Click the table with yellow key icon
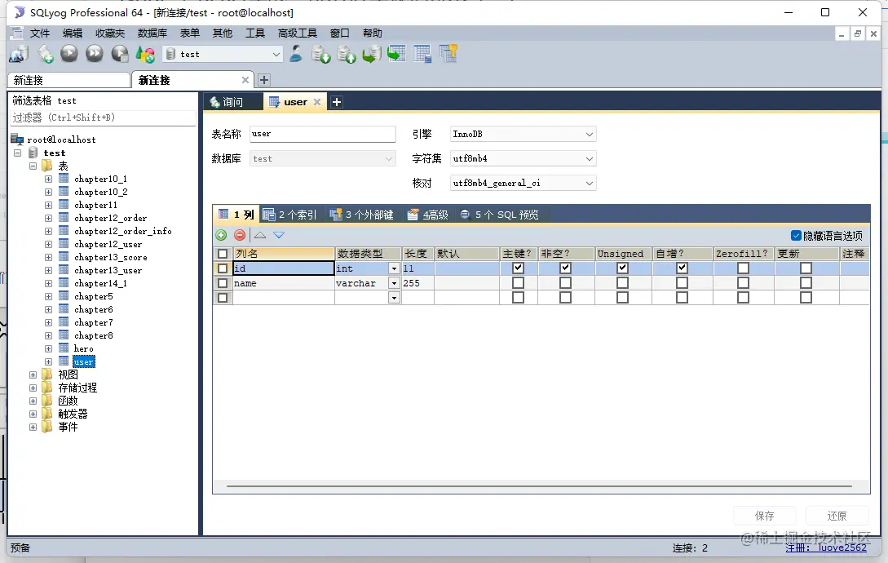This screenshot has height=563, width=888. 448,53
